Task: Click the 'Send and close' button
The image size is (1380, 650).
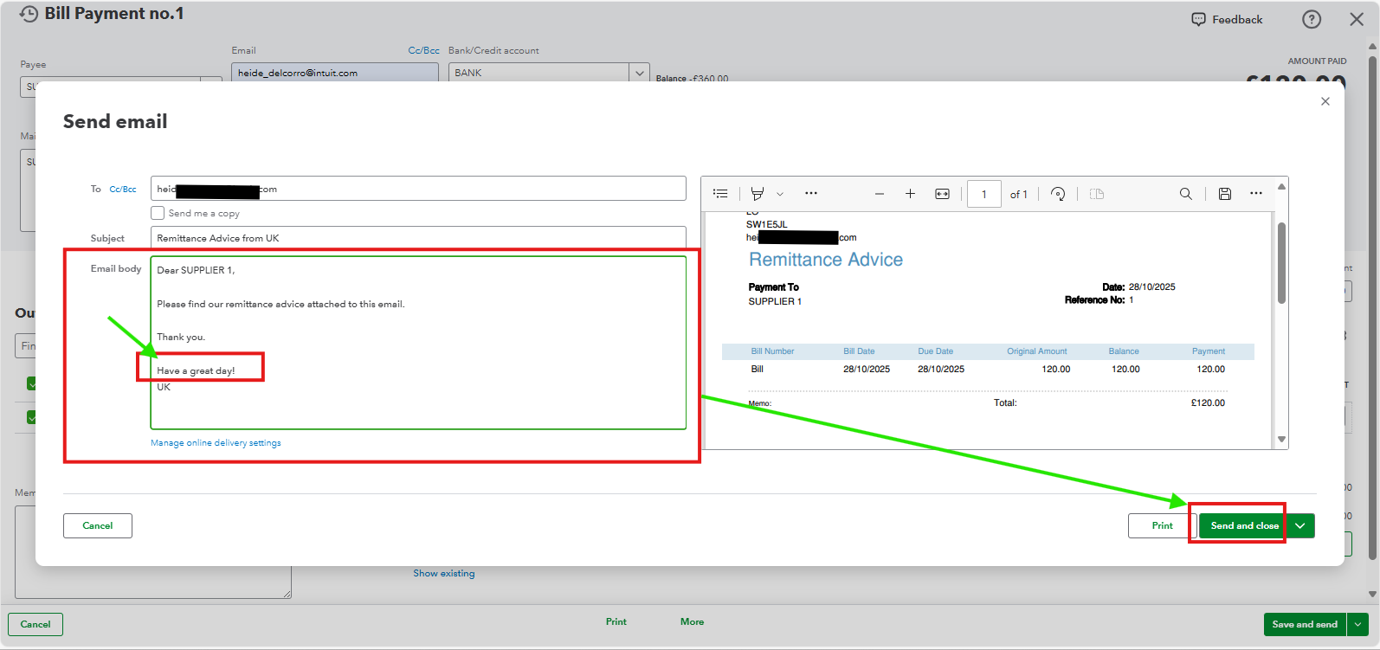Action: pyautogui.click(x=1243, y=525)
